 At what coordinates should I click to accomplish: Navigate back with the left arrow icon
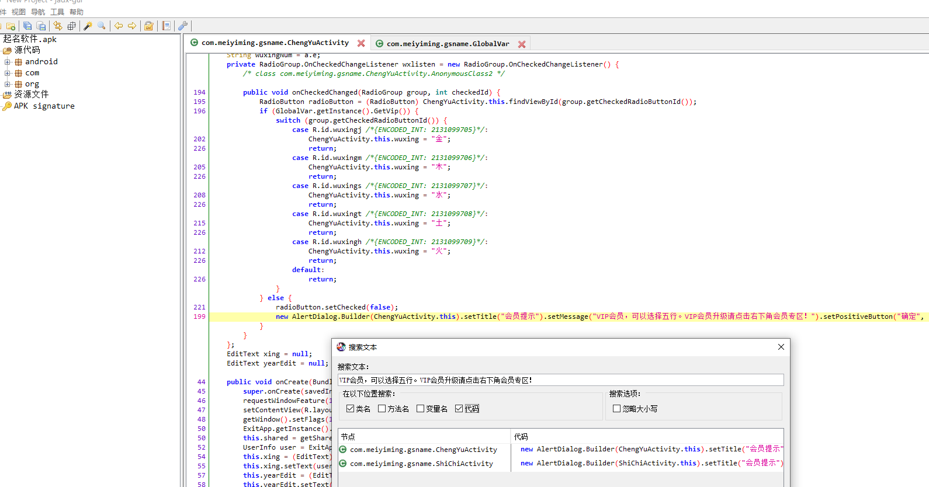coord(119,26)
